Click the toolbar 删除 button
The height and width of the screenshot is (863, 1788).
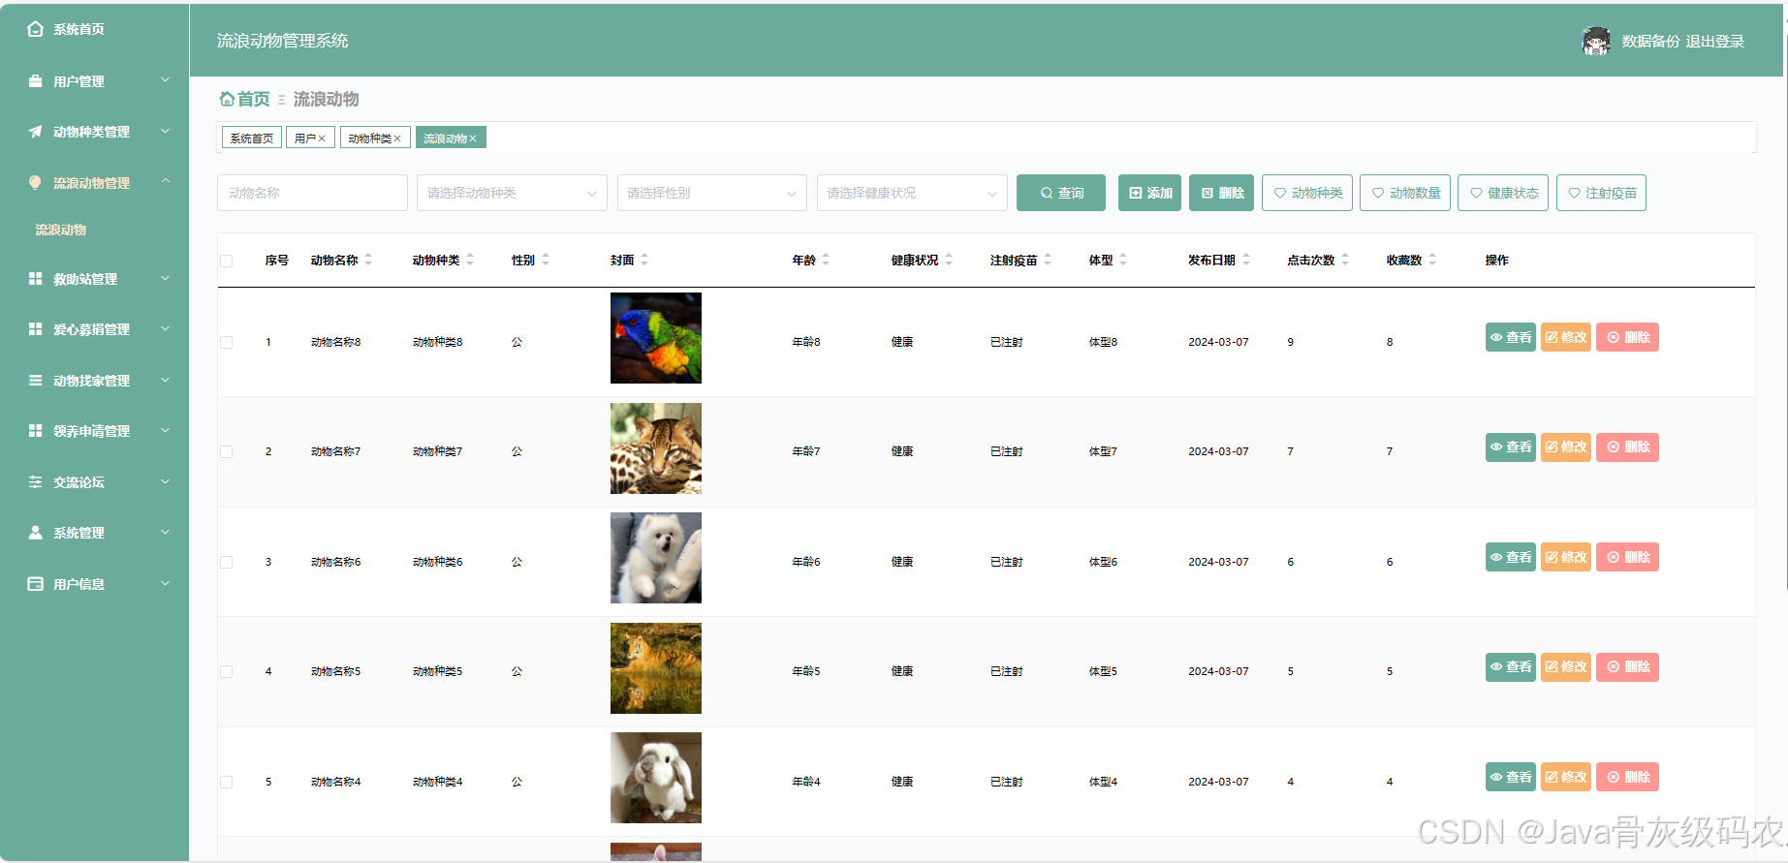(x=1222, y=193)
